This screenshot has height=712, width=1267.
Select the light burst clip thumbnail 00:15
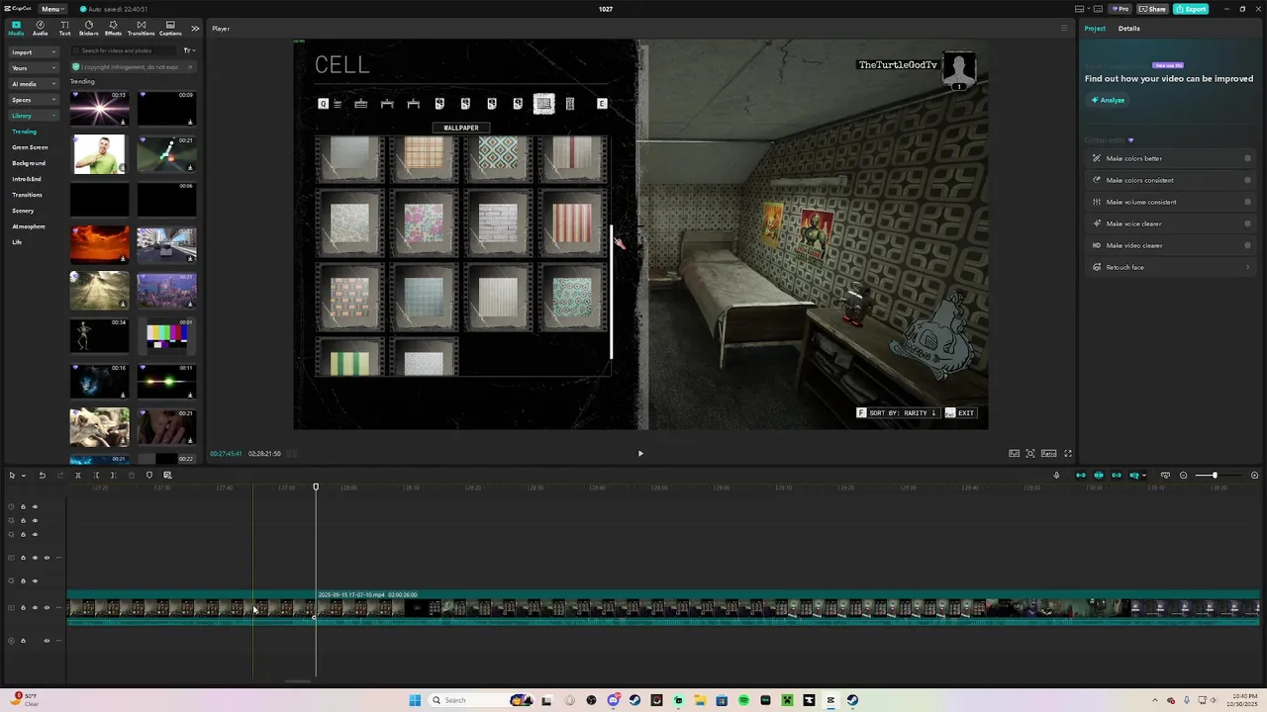click(99, 108)
